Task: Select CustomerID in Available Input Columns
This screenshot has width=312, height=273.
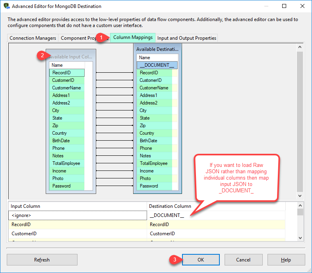Action: click(x=67, y=80)
